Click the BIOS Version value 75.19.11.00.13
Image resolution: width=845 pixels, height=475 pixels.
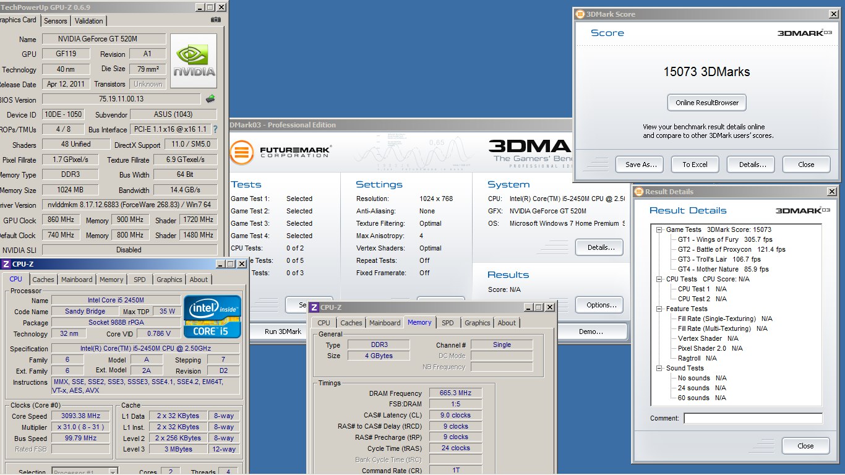coord(121,99)
